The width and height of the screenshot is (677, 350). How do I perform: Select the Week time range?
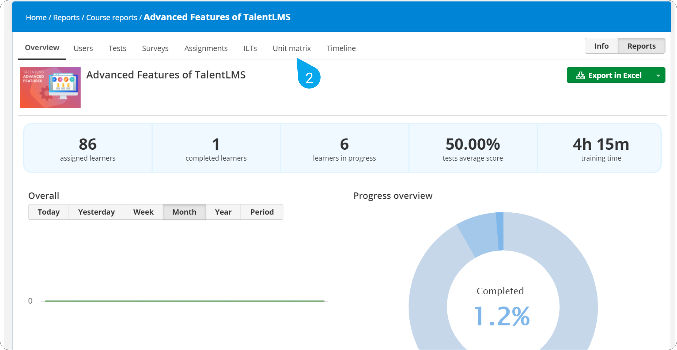[x=144, y=212]
